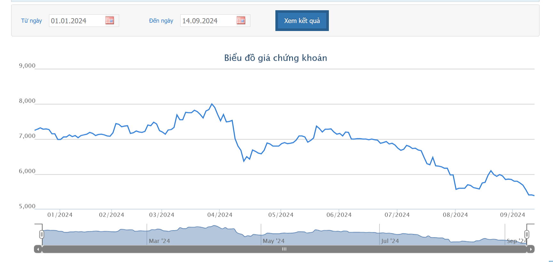Click the 08/2024 x-axis label
This screenshot has width=553, height=262.
pyautogui.click(x=455, y=215)
